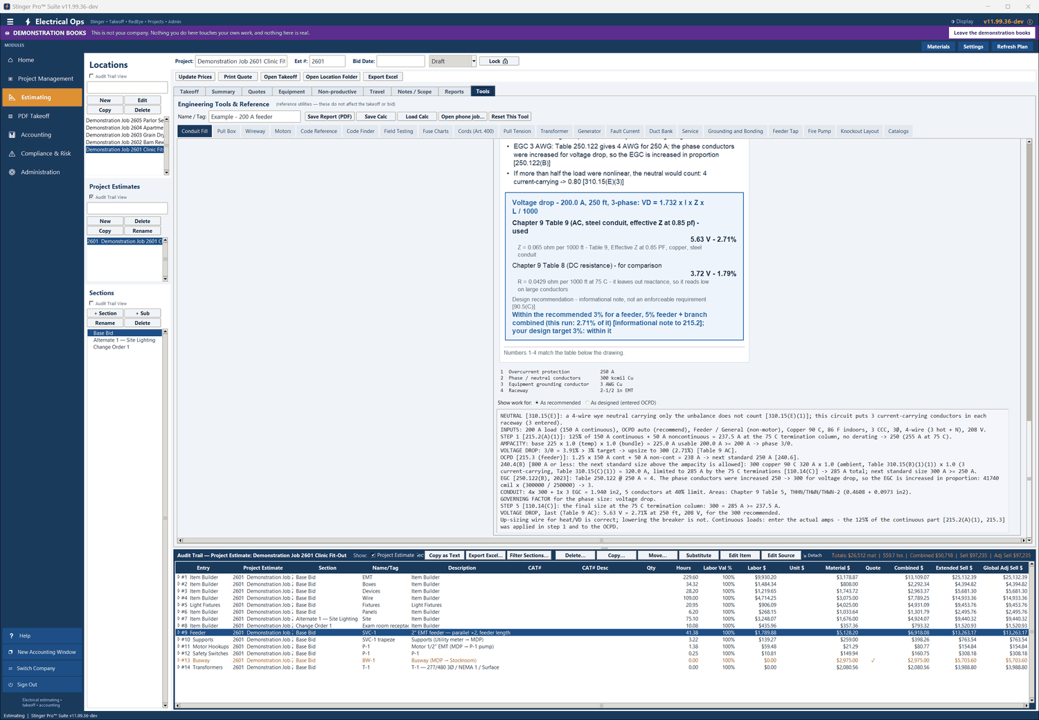Viewport: 1039px width, 720px height.
Task: Click the Detach icon in audit trail
Action: click(x=805, y=556)
